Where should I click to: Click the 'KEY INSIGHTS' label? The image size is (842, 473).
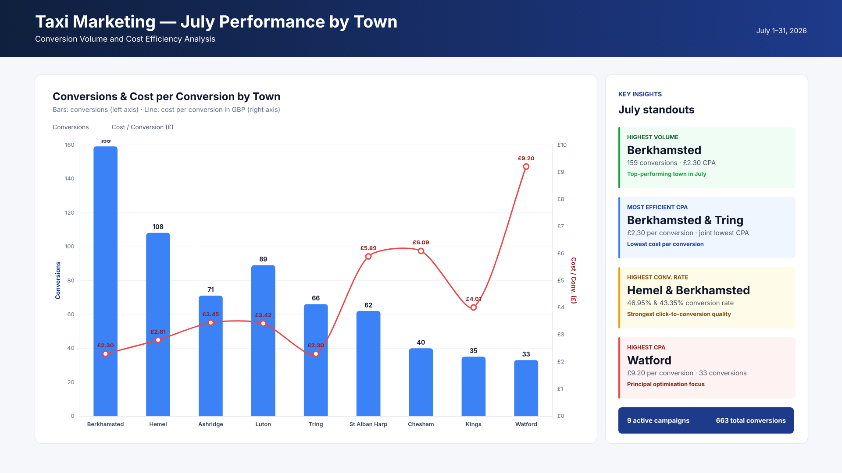pyautogui.click(x=640, y=94)
